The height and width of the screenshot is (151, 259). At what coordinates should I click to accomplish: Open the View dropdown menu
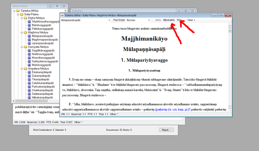click(x=191, y=20)
